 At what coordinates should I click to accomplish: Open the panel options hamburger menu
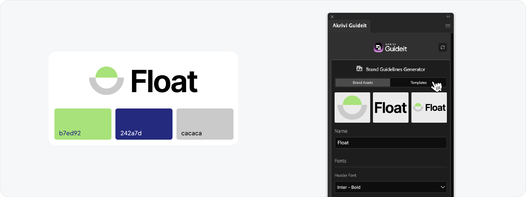[448, 26]
